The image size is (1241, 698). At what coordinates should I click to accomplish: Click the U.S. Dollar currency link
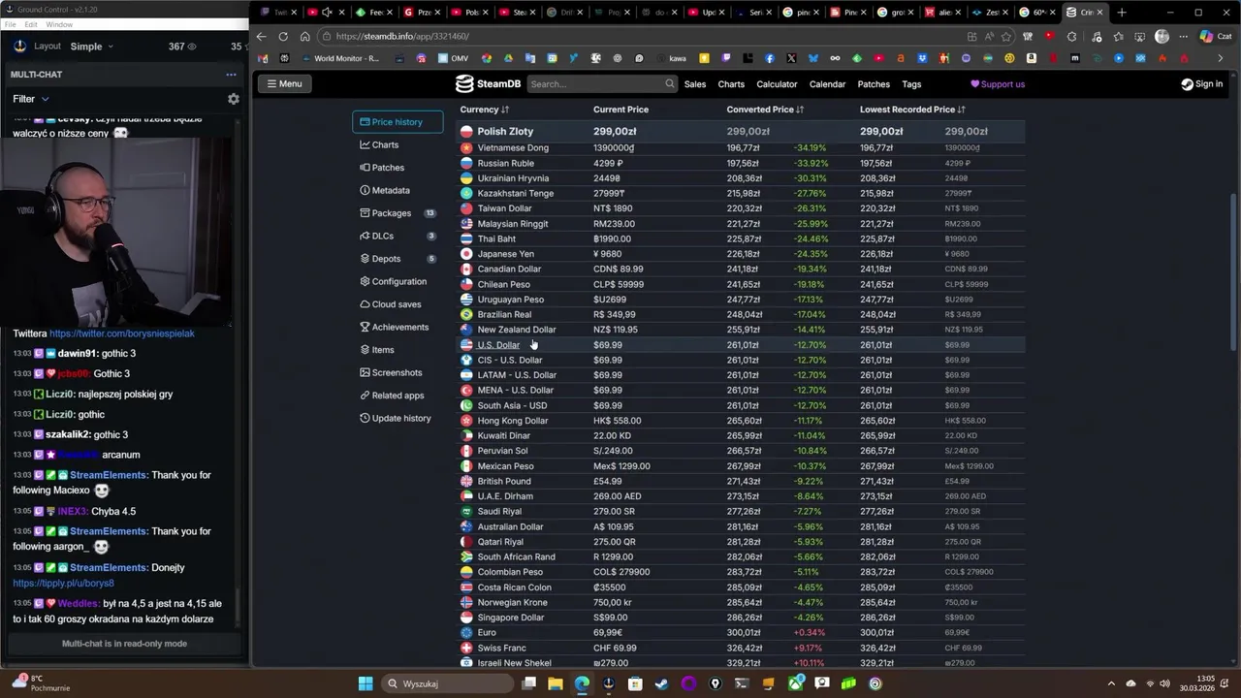[498, 345]
